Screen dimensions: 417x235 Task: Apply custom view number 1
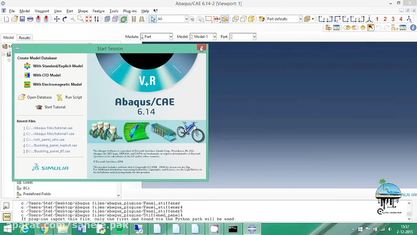(x=377, y=19)
